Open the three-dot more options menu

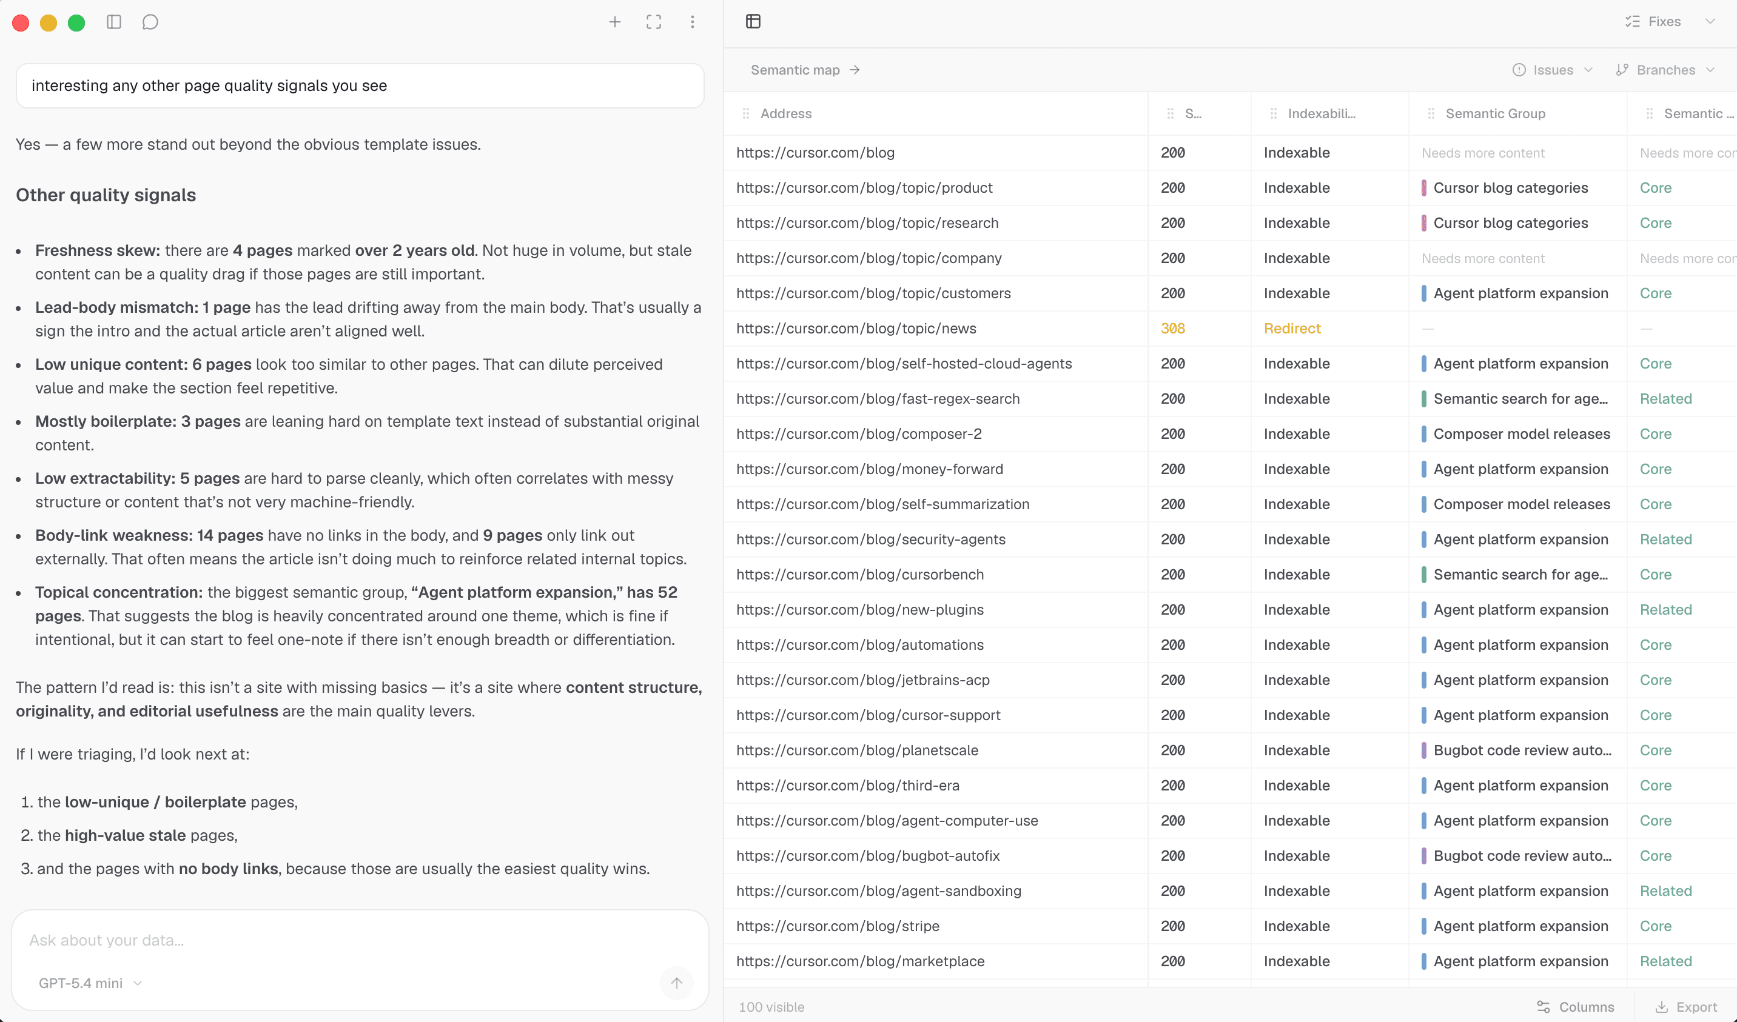(692, 22)
